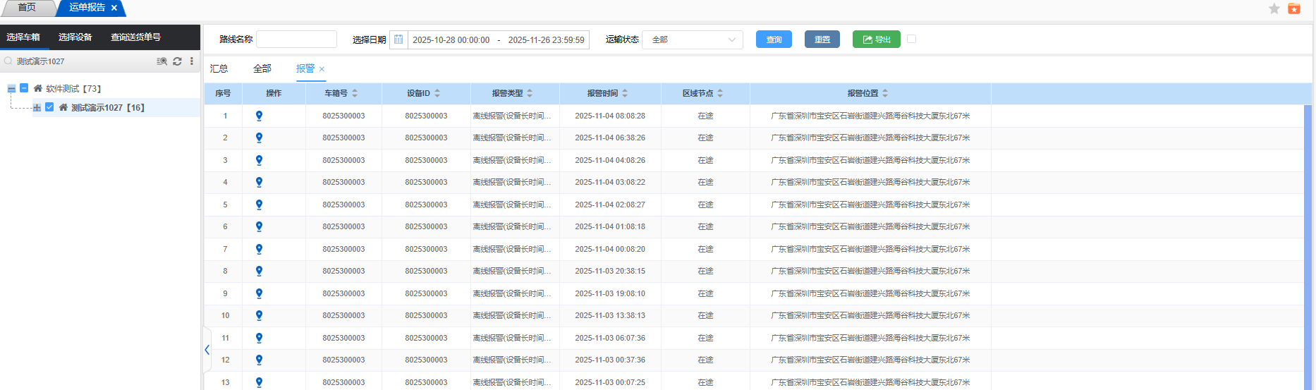The height and width of the screenshot is (390, 1316).
Task: Open map location for row 7
Action: (x=259, y=249)
